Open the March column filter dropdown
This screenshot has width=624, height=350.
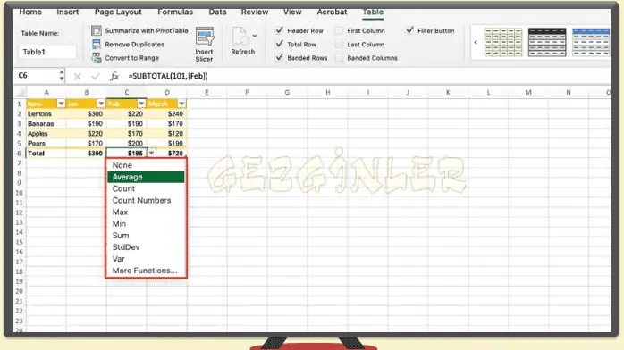(x=181, y=104)
